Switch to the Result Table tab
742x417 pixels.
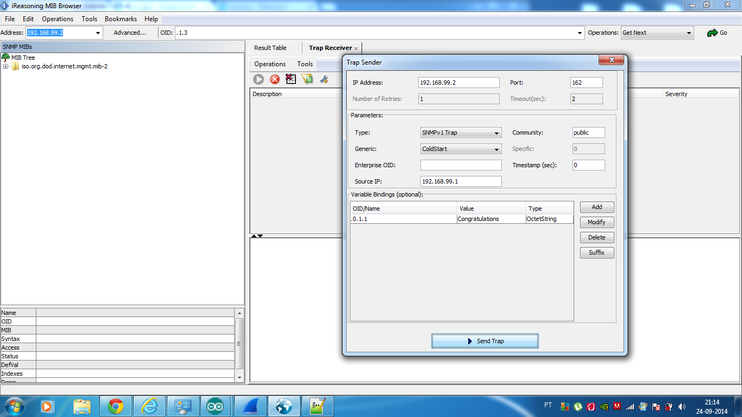click(x=269, y=48)
